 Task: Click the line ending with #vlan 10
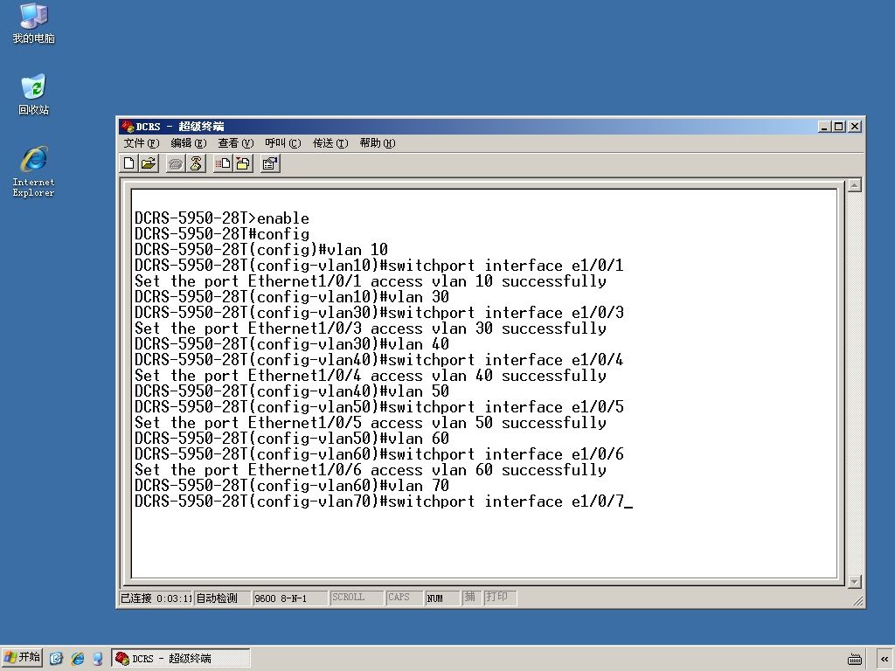coord(261,249)
